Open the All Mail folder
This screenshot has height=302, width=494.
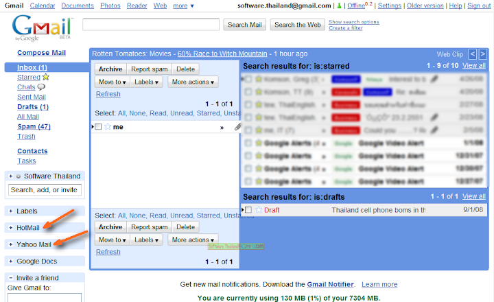(x=28, y=117)
